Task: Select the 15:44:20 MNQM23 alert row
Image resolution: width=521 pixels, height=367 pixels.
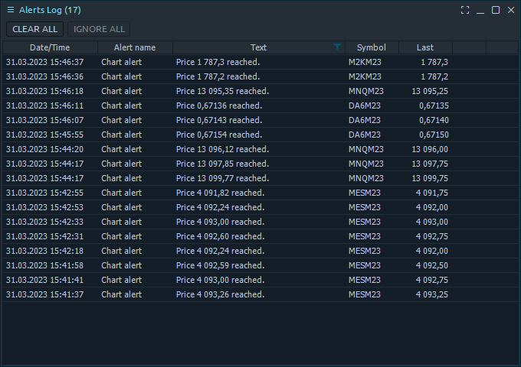Action: coord(260,149)
